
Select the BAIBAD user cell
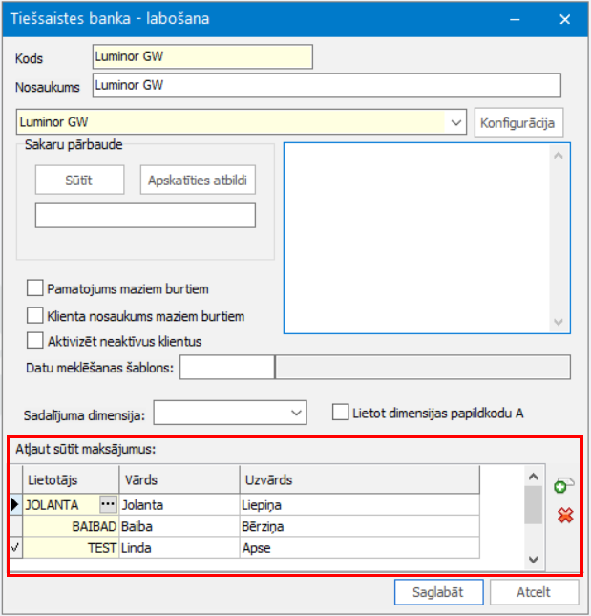pos(71,526)
